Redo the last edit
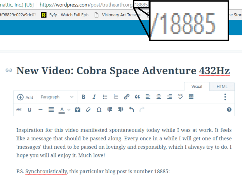 [x=142, y=110]
